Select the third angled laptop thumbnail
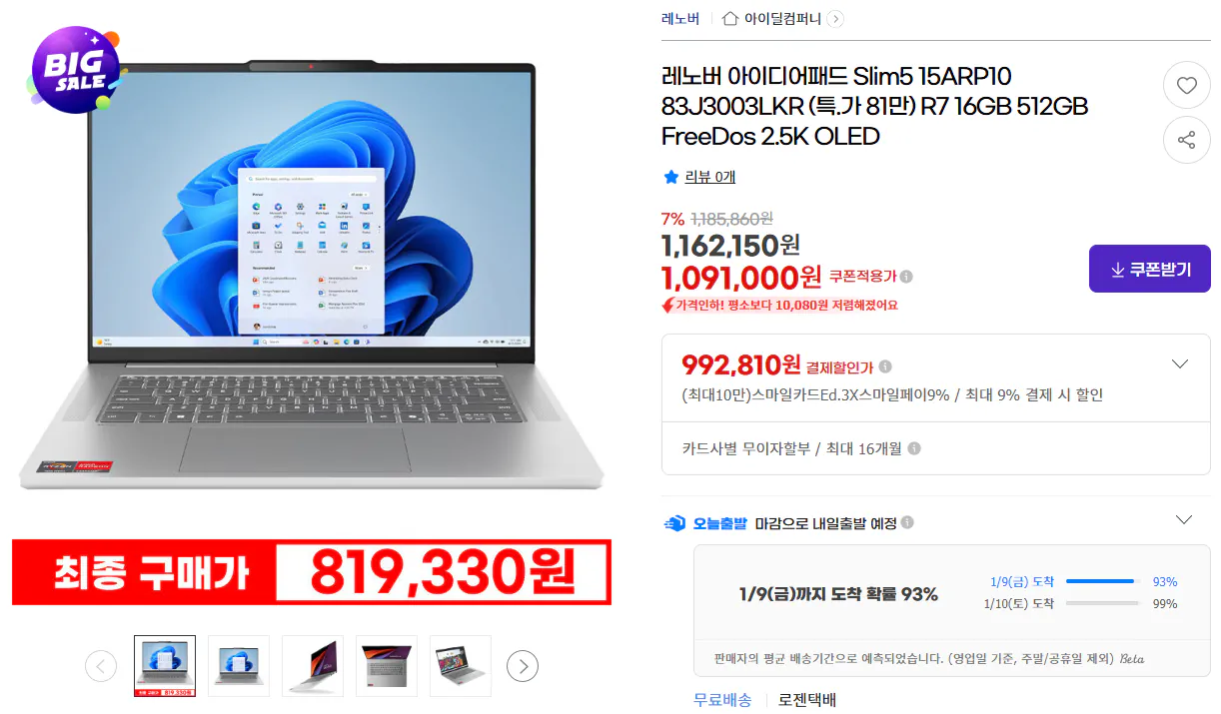The width and height of the screenshot is (1221, 714). point(313,666)
